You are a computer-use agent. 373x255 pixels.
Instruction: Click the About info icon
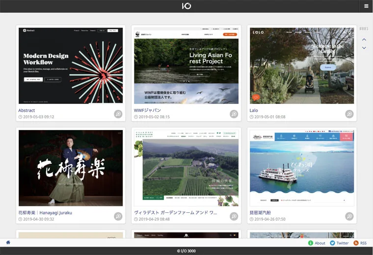point(311,243)
